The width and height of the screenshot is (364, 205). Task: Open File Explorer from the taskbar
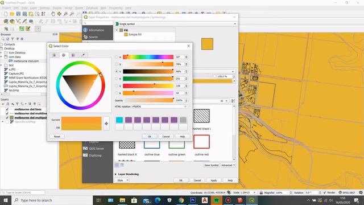123,200
